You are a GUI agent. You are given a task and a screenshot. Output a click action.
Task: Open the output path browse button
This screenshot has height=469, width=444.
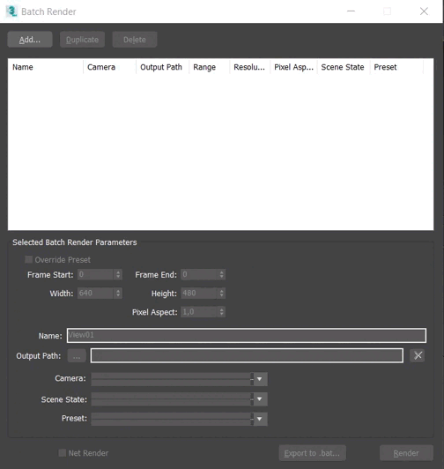pyautogui.click(x=77, y=355)
